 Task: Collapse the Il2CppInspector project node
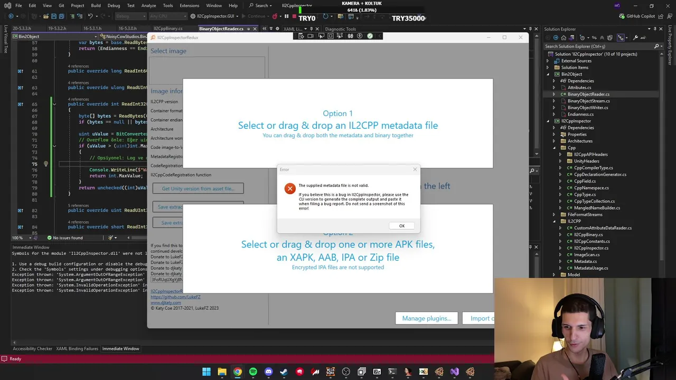click(x=548, y=121)
